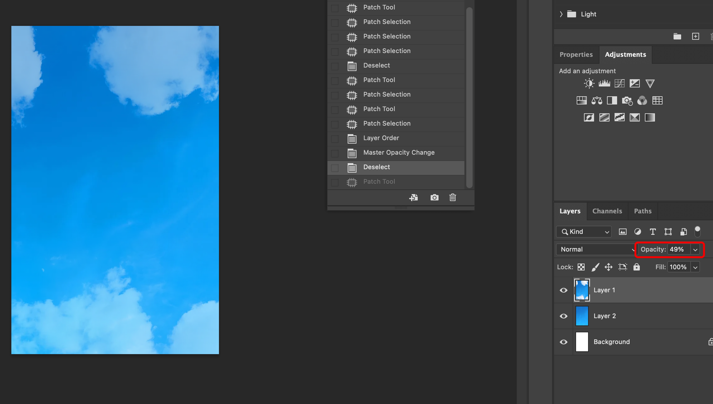Toggle visibility of Layer 2
This screenshot has height=404, width=713.
563,316
